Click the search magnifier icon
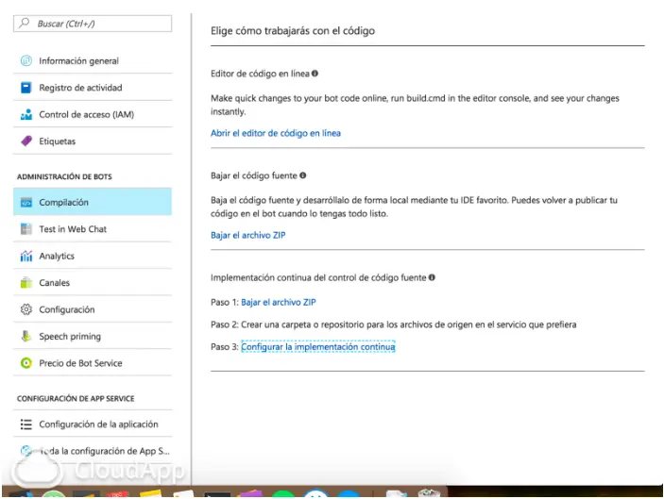This screenshot has height=499, width=664. tap(25, 23)
